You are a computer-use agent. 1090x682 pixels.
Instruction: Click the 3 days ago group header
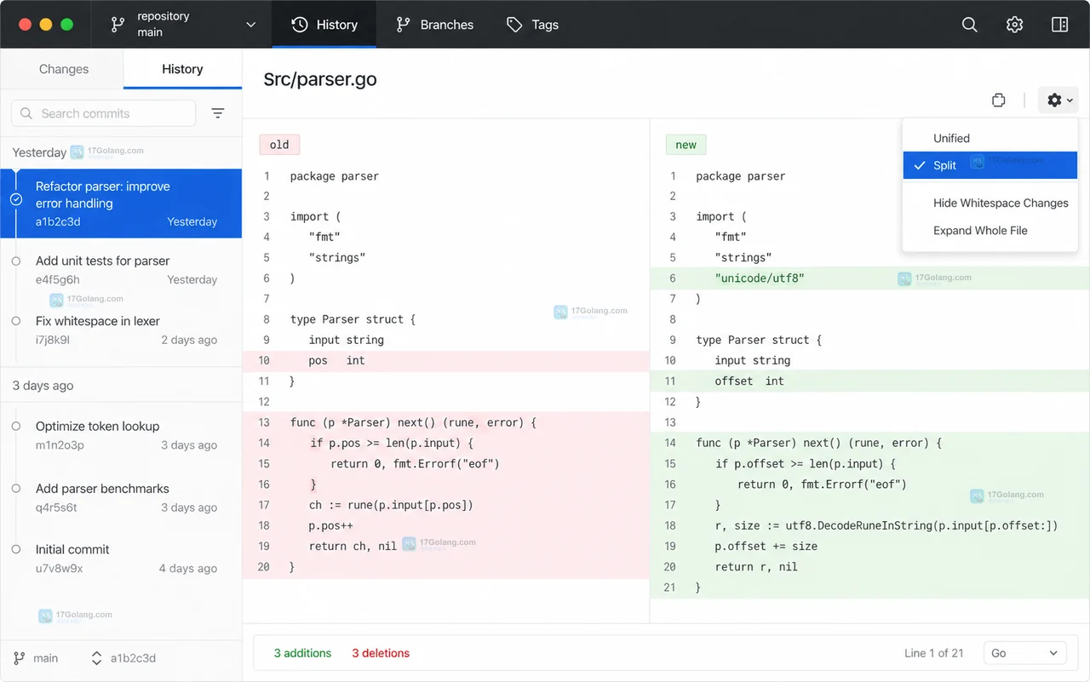[43, 386]
